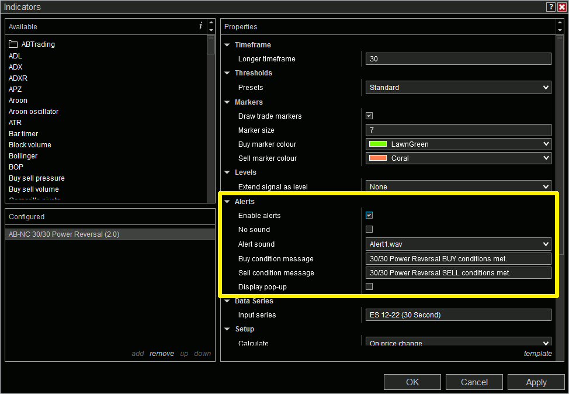The height and width of the screenshot is (394, 569).
Task: Click the template link
Action: [x=537, y=353]
